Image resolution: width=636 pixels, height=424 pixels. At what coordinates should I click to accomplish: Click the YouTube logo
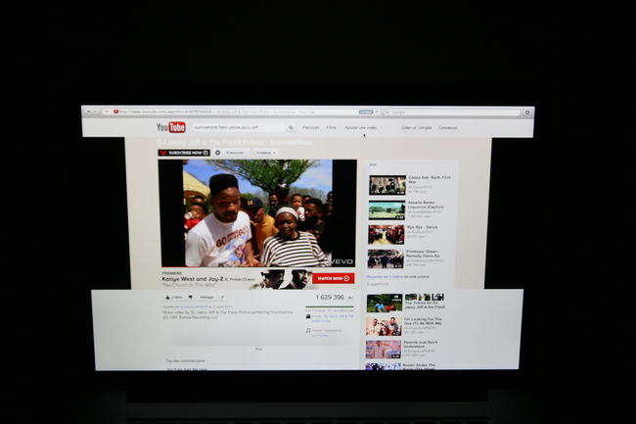click(171, 127)
